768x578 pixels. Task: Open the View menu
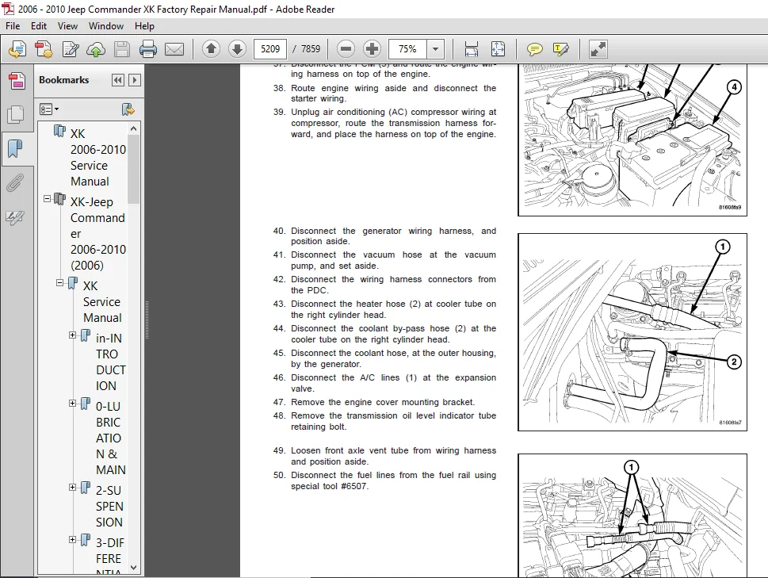[67, 26]
